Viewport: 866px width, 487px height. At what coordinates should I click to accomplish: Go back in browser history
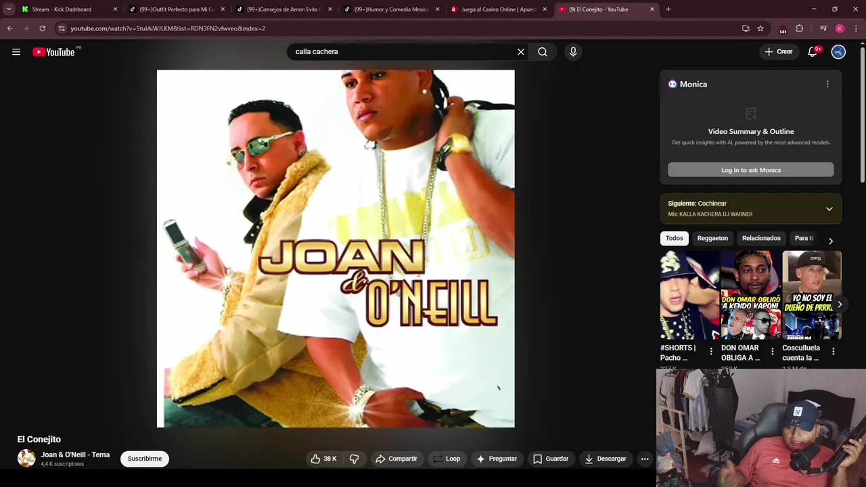10,28
